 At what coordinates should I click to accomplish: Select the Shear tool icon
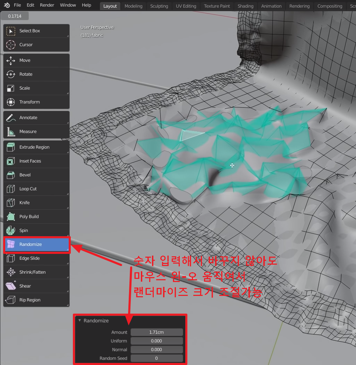tap(11, 286)
